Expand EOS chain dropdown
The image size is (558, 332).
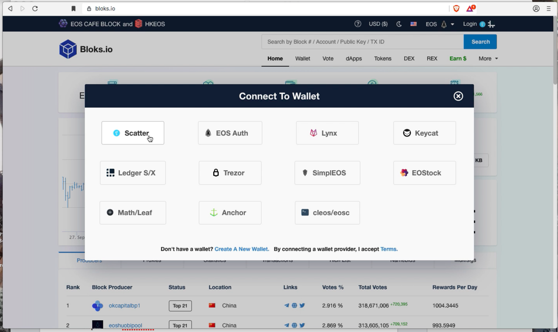pyautogui.click(x=440, y=24)
